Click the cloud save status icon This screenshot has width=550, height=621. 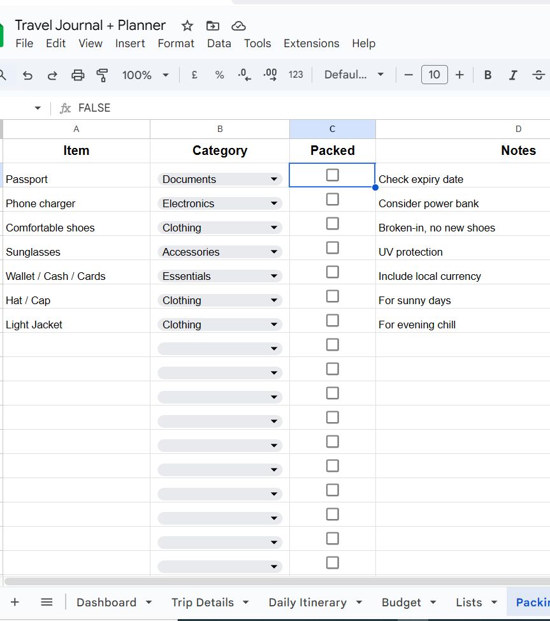click(238, 26)
